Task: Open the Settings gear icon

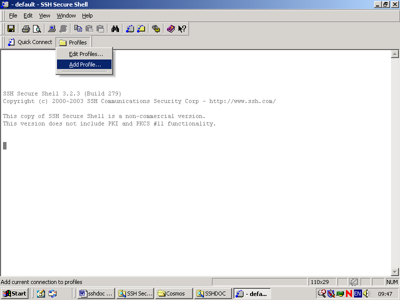Action: coord(156,29)
